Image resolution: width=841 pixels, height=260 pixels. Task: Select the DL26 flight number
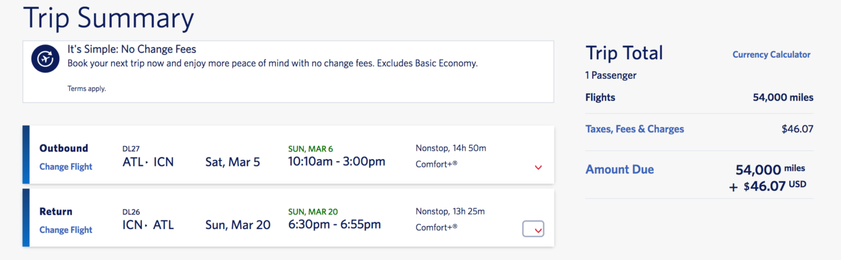[x=132, y=211]
